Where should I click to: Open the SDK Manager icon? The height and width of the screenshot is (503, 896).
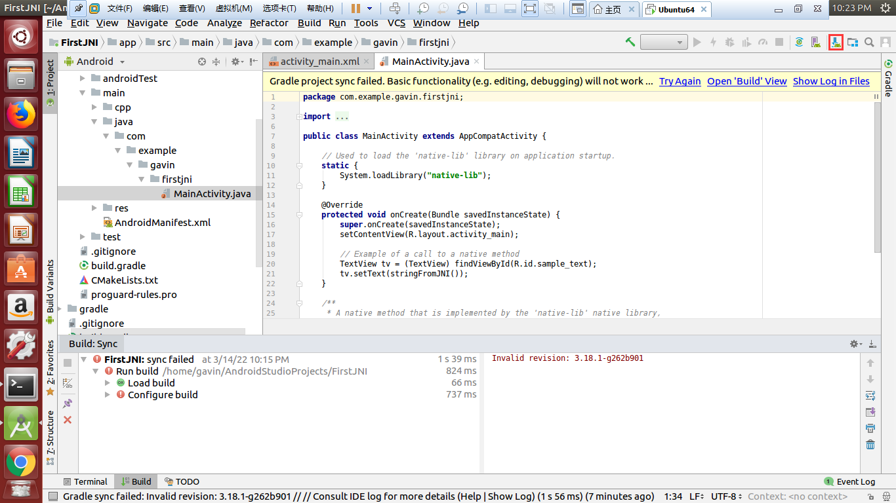(x=836, y=42)
